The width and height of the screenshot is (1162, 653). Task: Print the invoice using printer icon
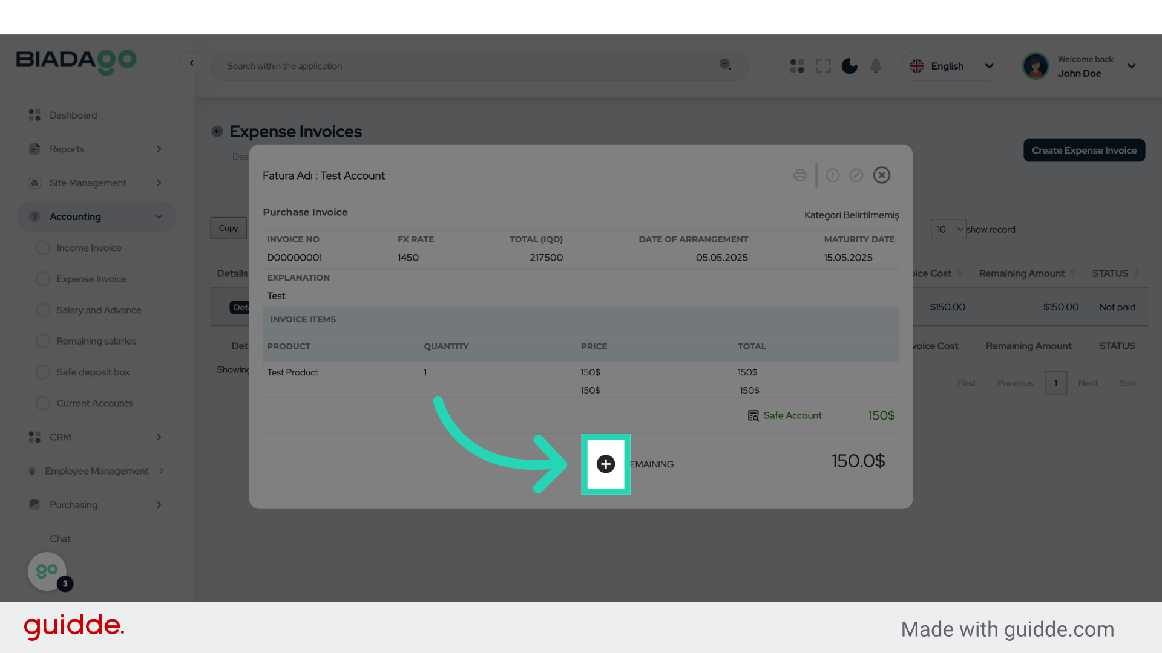tap(799, 175)
